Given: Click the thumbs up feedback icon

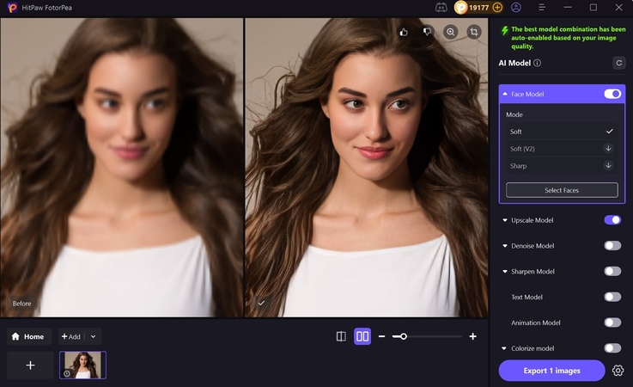Looking at the screenshot, I should (x=404, y=32).
